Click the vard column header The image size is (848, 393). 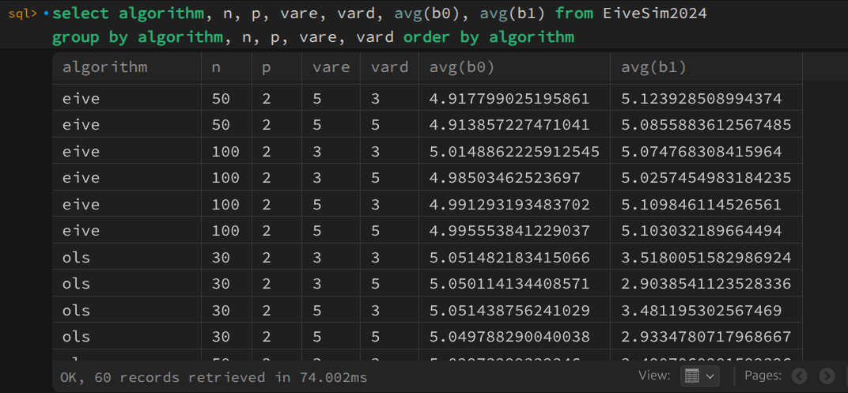coord(389,67)
